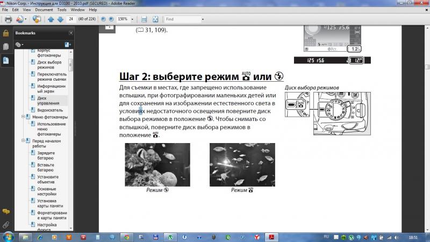Go to previous page with up arrow
430x242 pixels.
pos(51,19)
